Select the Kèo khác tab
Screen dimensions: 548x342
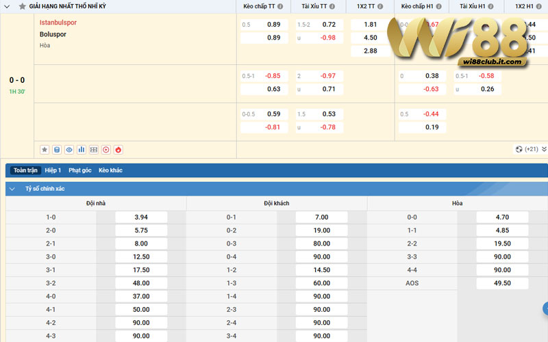tap(110, 170)
